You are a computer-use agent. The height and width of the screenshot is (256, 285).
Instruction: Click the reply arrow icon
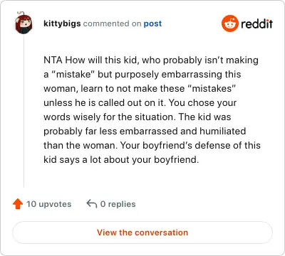pos(92,204)
